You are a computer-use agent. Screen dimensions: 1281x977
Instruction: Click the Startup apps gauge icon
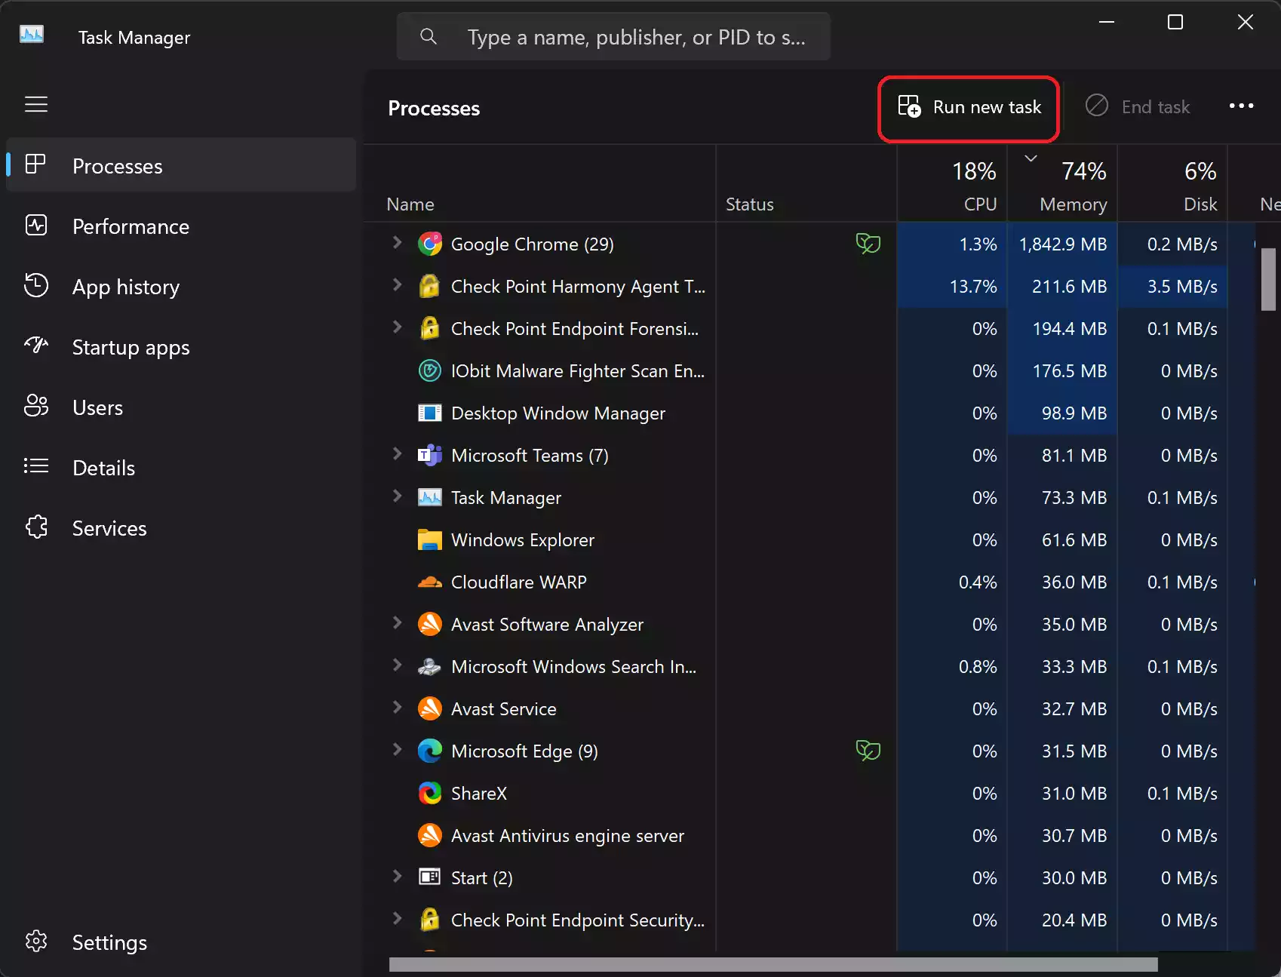pos(36,346)
